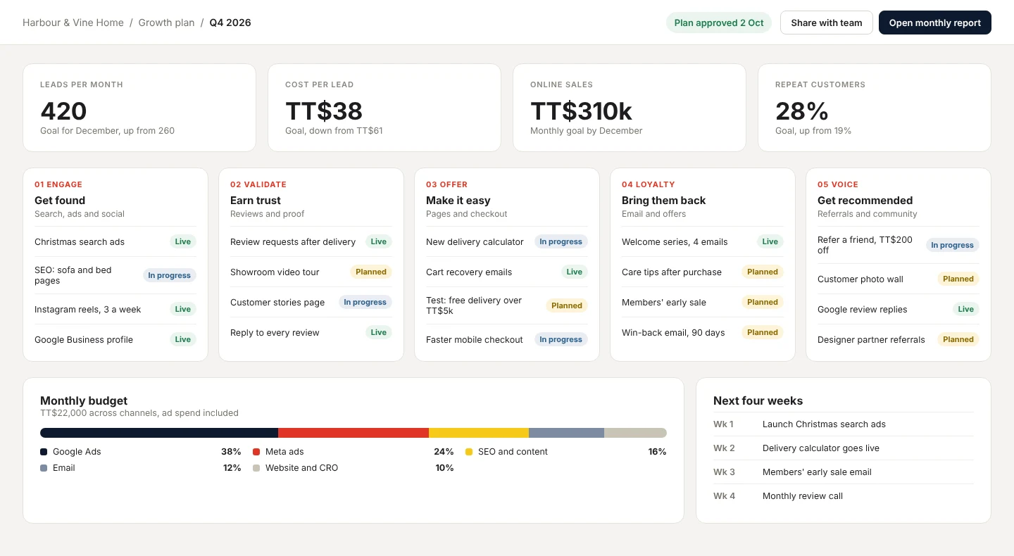
Task: Click the Live badge beside Cart recovery emails
Action: pos(575,272)
